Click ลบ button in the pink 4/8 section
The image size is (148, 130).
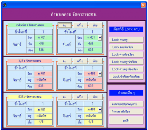(65, 61)
